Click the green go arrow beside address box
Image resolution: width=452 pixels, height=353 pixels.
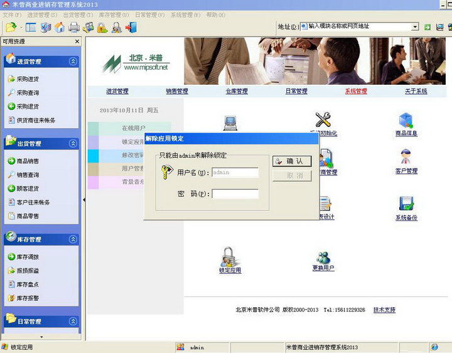[x=428, y=27]
